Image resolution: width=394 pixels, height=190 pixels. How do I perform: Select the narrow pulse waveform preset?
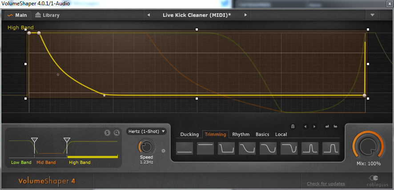310,148
